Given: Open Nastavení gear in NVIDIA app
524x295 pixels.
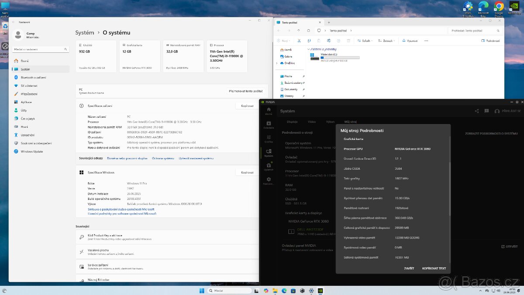Looking at the screenshot, I should pos(269,181).
